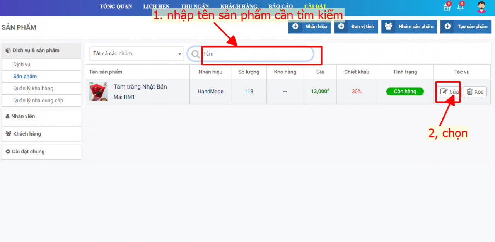495x242 pixels.
Task: Expand the Khách hàng sidebar section
Action: coord(41,134)
